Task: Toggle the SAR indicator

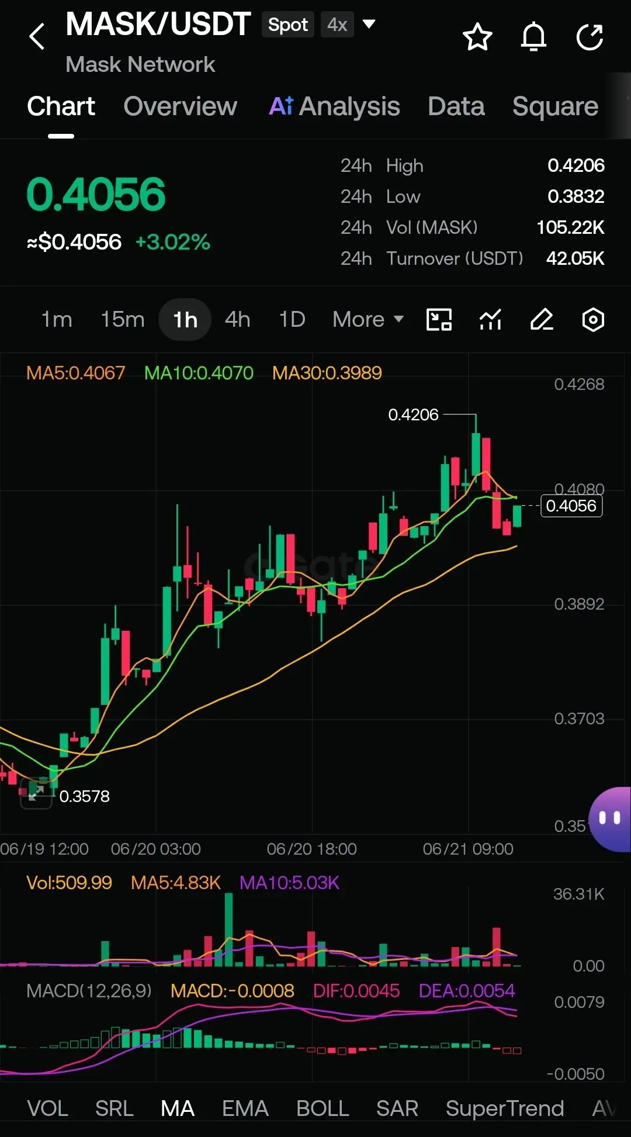Action: [397, 1108]
